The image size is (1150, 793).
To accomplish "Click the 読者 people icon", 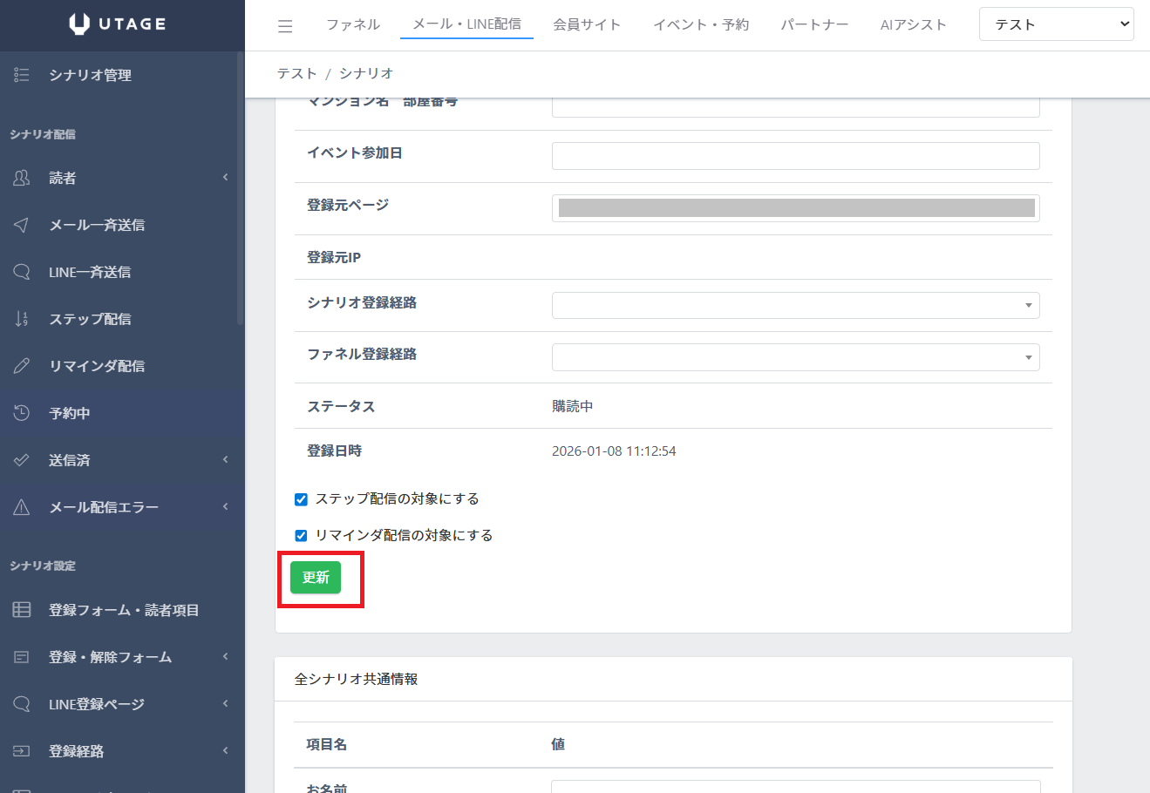I will point(22,178).
